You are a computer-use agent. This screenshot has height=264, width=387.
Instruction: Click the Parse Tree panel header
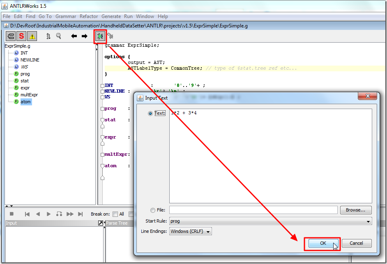click(x=120, y=223)
